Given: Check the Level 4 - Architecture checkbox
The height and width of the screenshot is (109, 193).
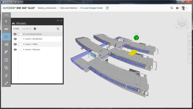Looking at the screenshot, I should [21, 39].
